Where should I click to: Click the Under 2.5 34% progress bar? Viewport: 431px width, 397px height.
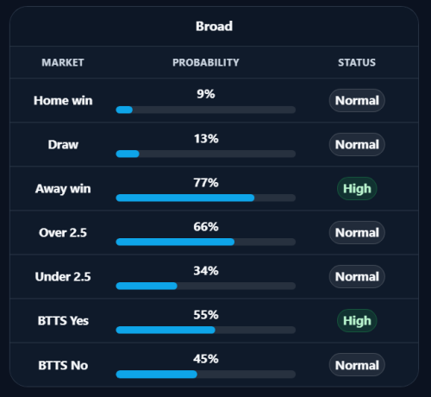(206, 286)
